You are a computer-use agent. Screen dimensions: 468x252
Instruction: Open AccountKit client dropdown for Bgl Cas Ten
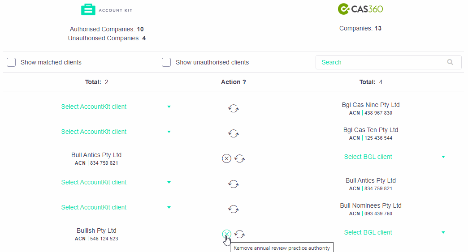click(116, 132)
